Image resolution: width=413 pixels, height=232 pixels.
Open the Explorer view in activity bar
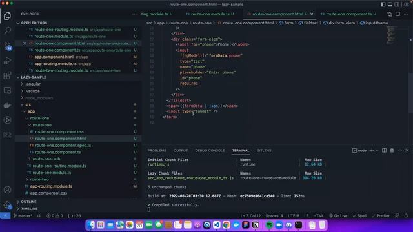7,16
